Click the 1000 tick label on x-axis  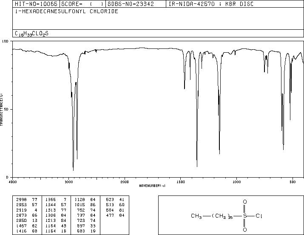tap(236, 182)
